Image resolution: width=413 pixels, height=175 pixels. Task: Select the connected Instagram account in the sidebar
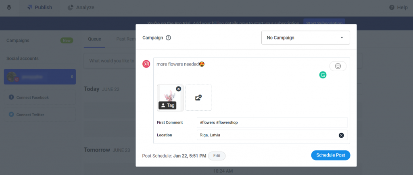click(x=40, y=77)
